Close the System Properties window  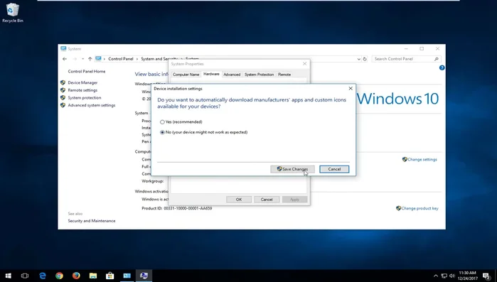[304, 64]
